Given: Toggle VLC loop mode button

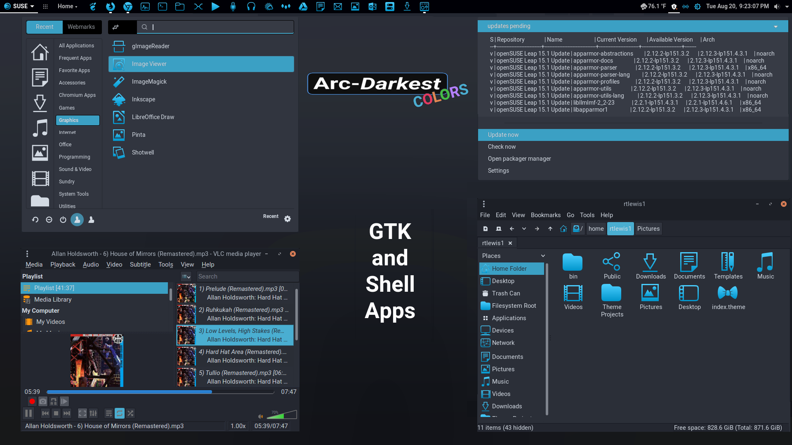Looking at the screenshot, I should (x=120, y=413).
